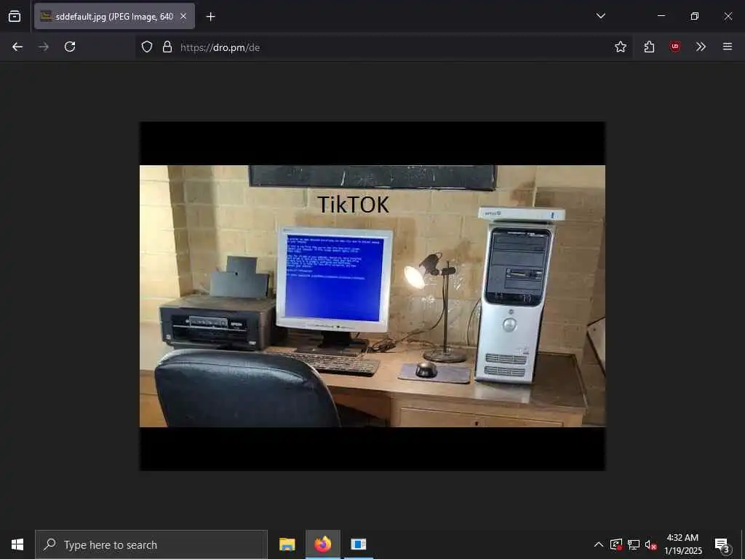Switch to Firefox on the taskbar

[322, 544]
